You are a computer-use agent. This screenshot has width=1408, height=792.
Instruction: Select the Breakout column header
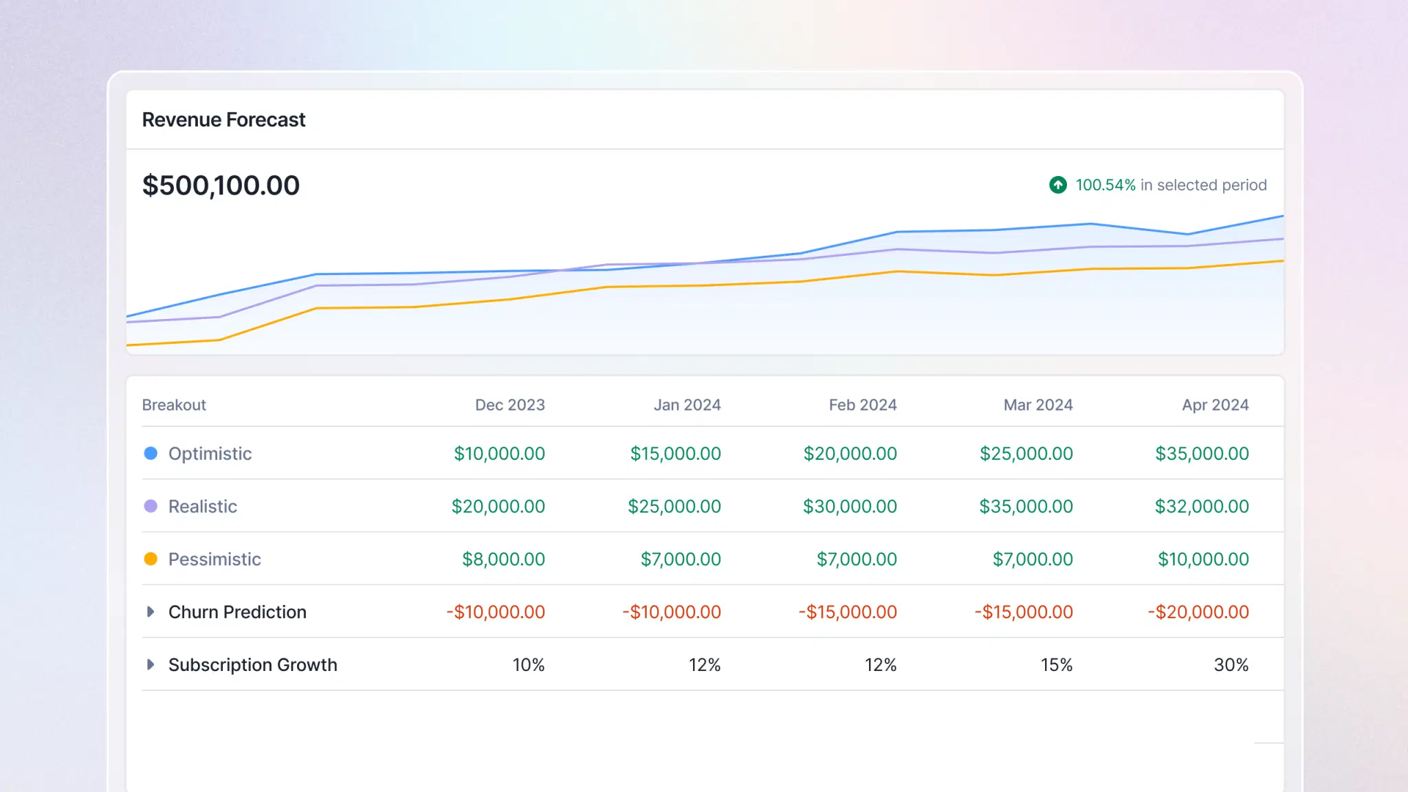pos(173,404)
